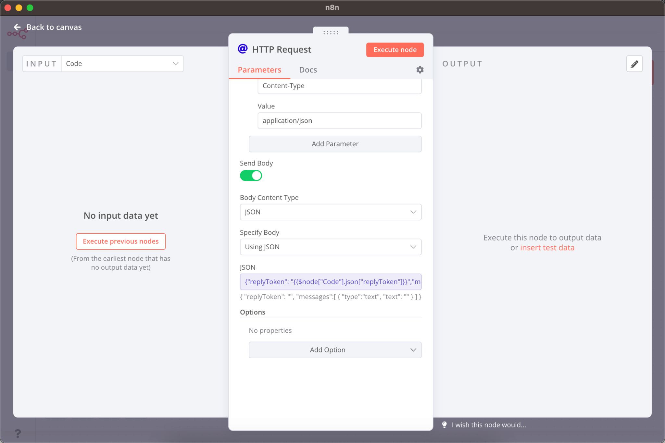The image size is (665, 443).
Task: Click the help question mark in bottom left
Action: pyautogui.click(x=18, y=433)
